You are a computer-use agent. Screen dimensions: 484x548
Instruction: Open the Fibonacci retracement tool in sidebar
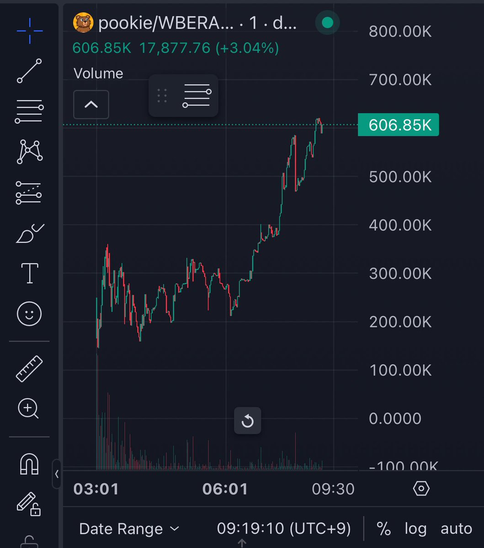click(30, 111)
